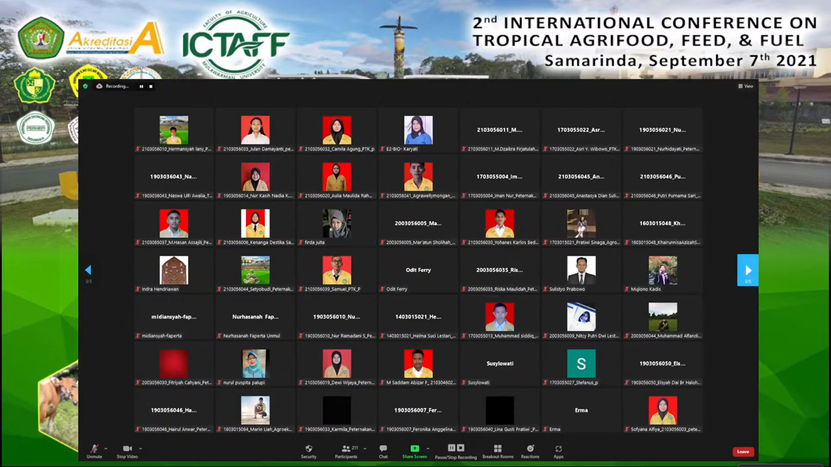Open the Participants panel icon
Viewport: 831px width, 467px height.
pos(346,448)
